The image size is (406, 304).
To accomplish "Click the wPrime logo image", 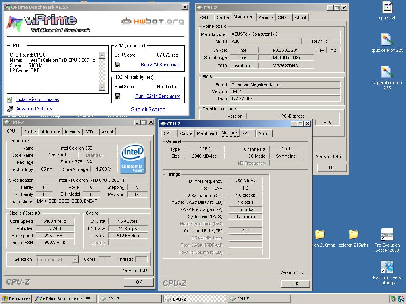I will pyautogui.click(x=48, y=23).
